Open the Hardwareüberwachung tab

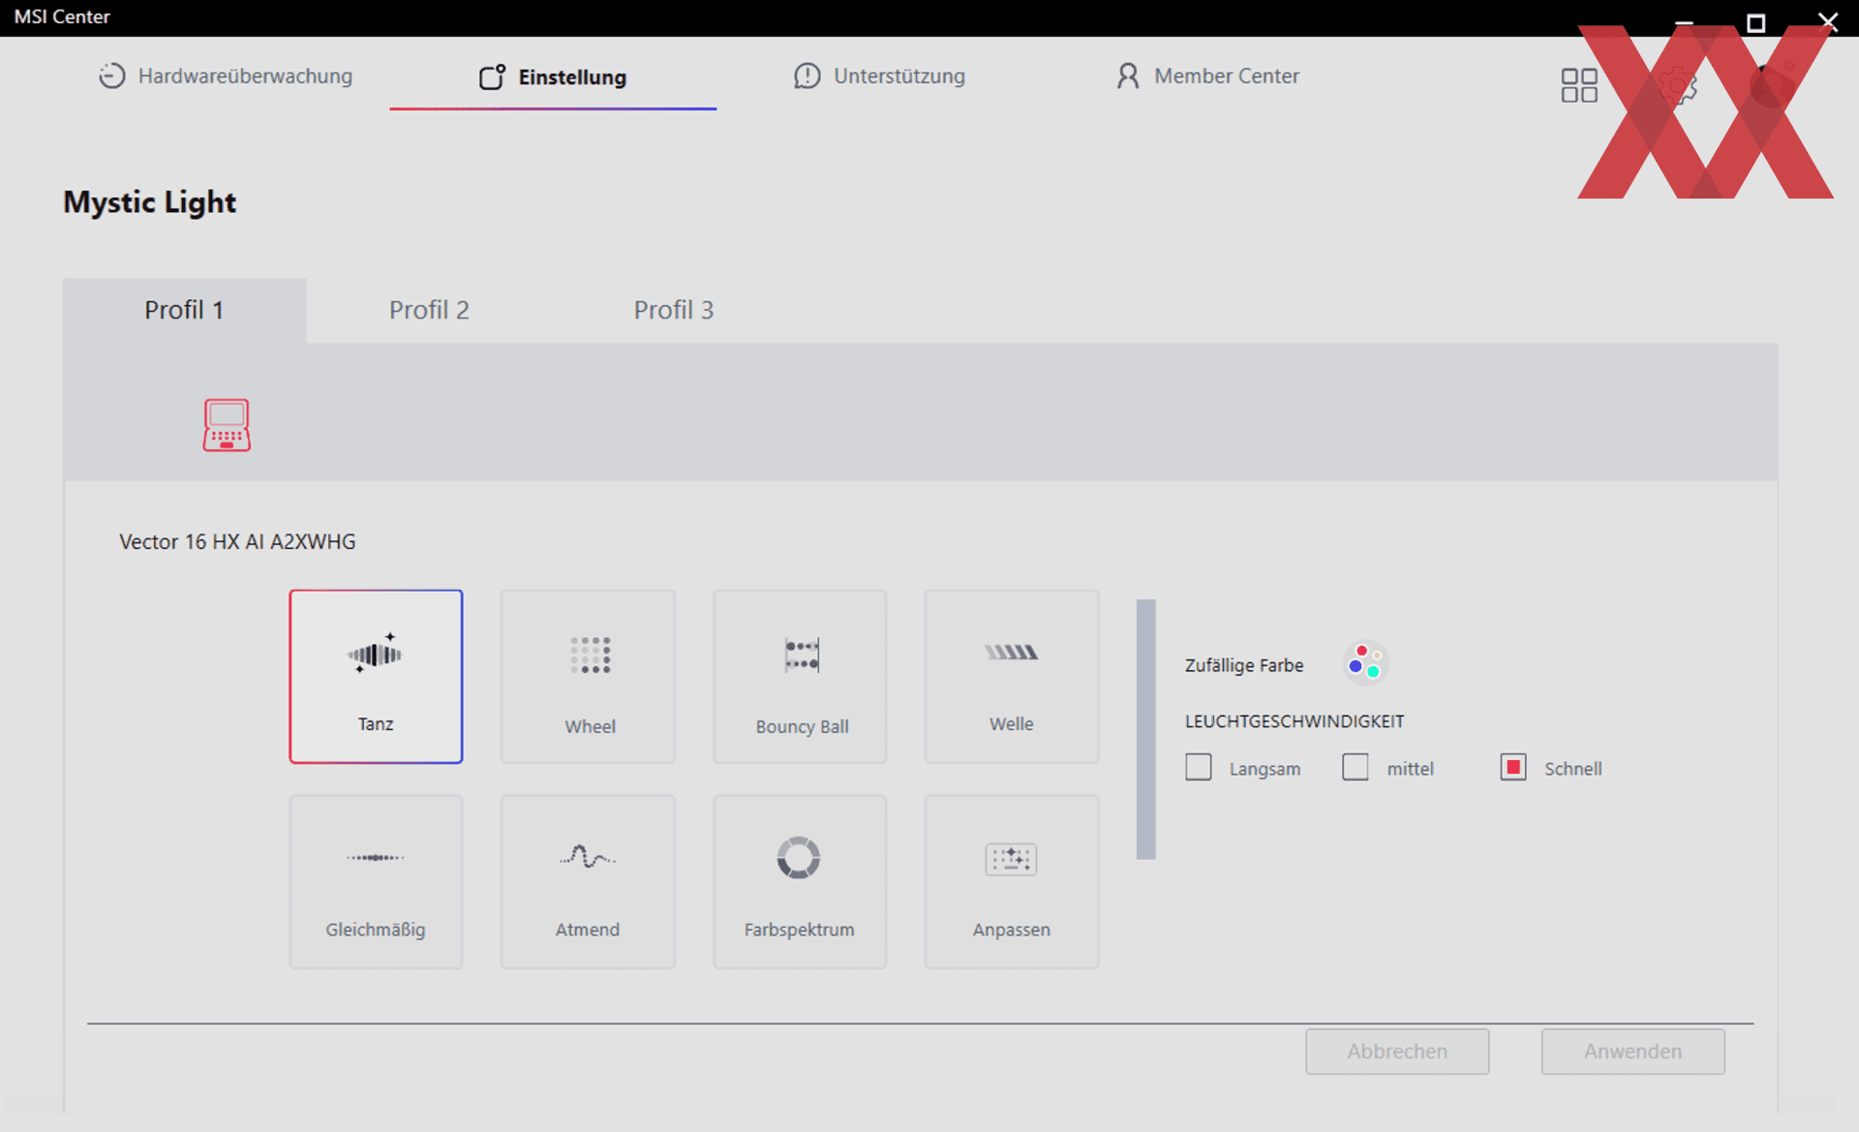pyautogui.click(x=226, y=76)
